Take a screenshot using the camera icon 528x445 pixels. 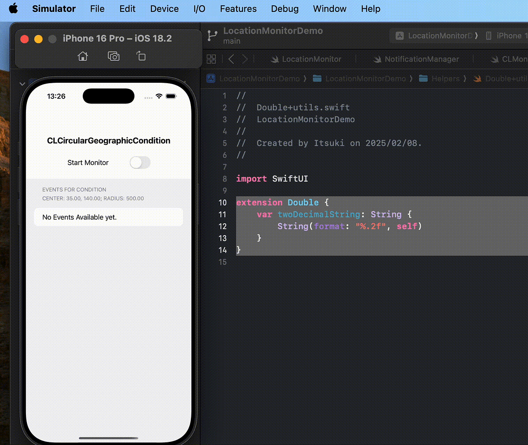tap(113, 56)
